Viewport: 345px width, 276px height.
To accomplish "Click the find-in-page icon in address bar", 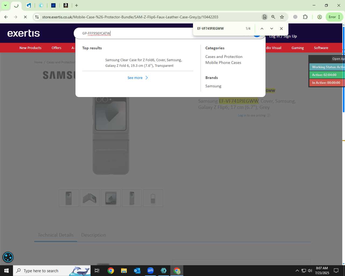I will point(265,17).
